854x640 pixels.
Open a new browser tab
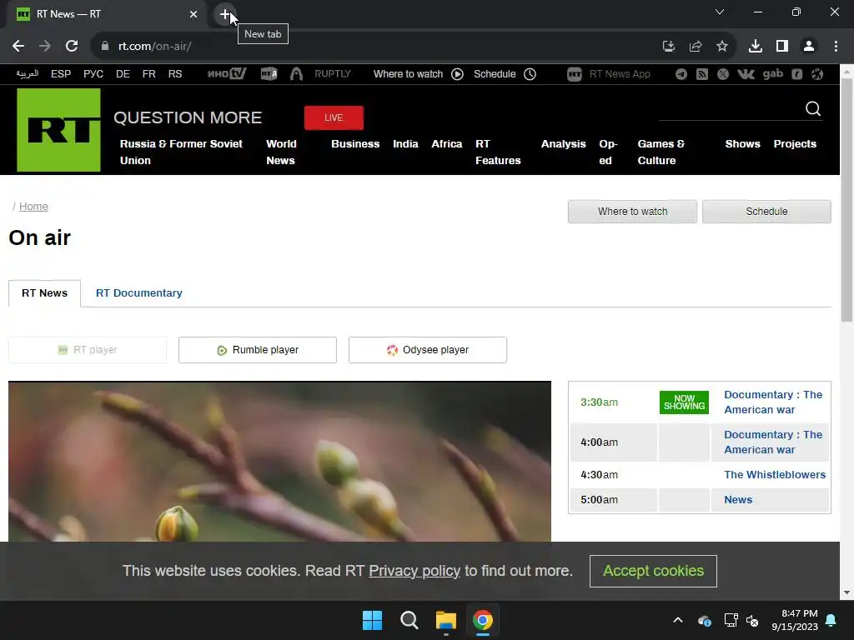[225, 14]
